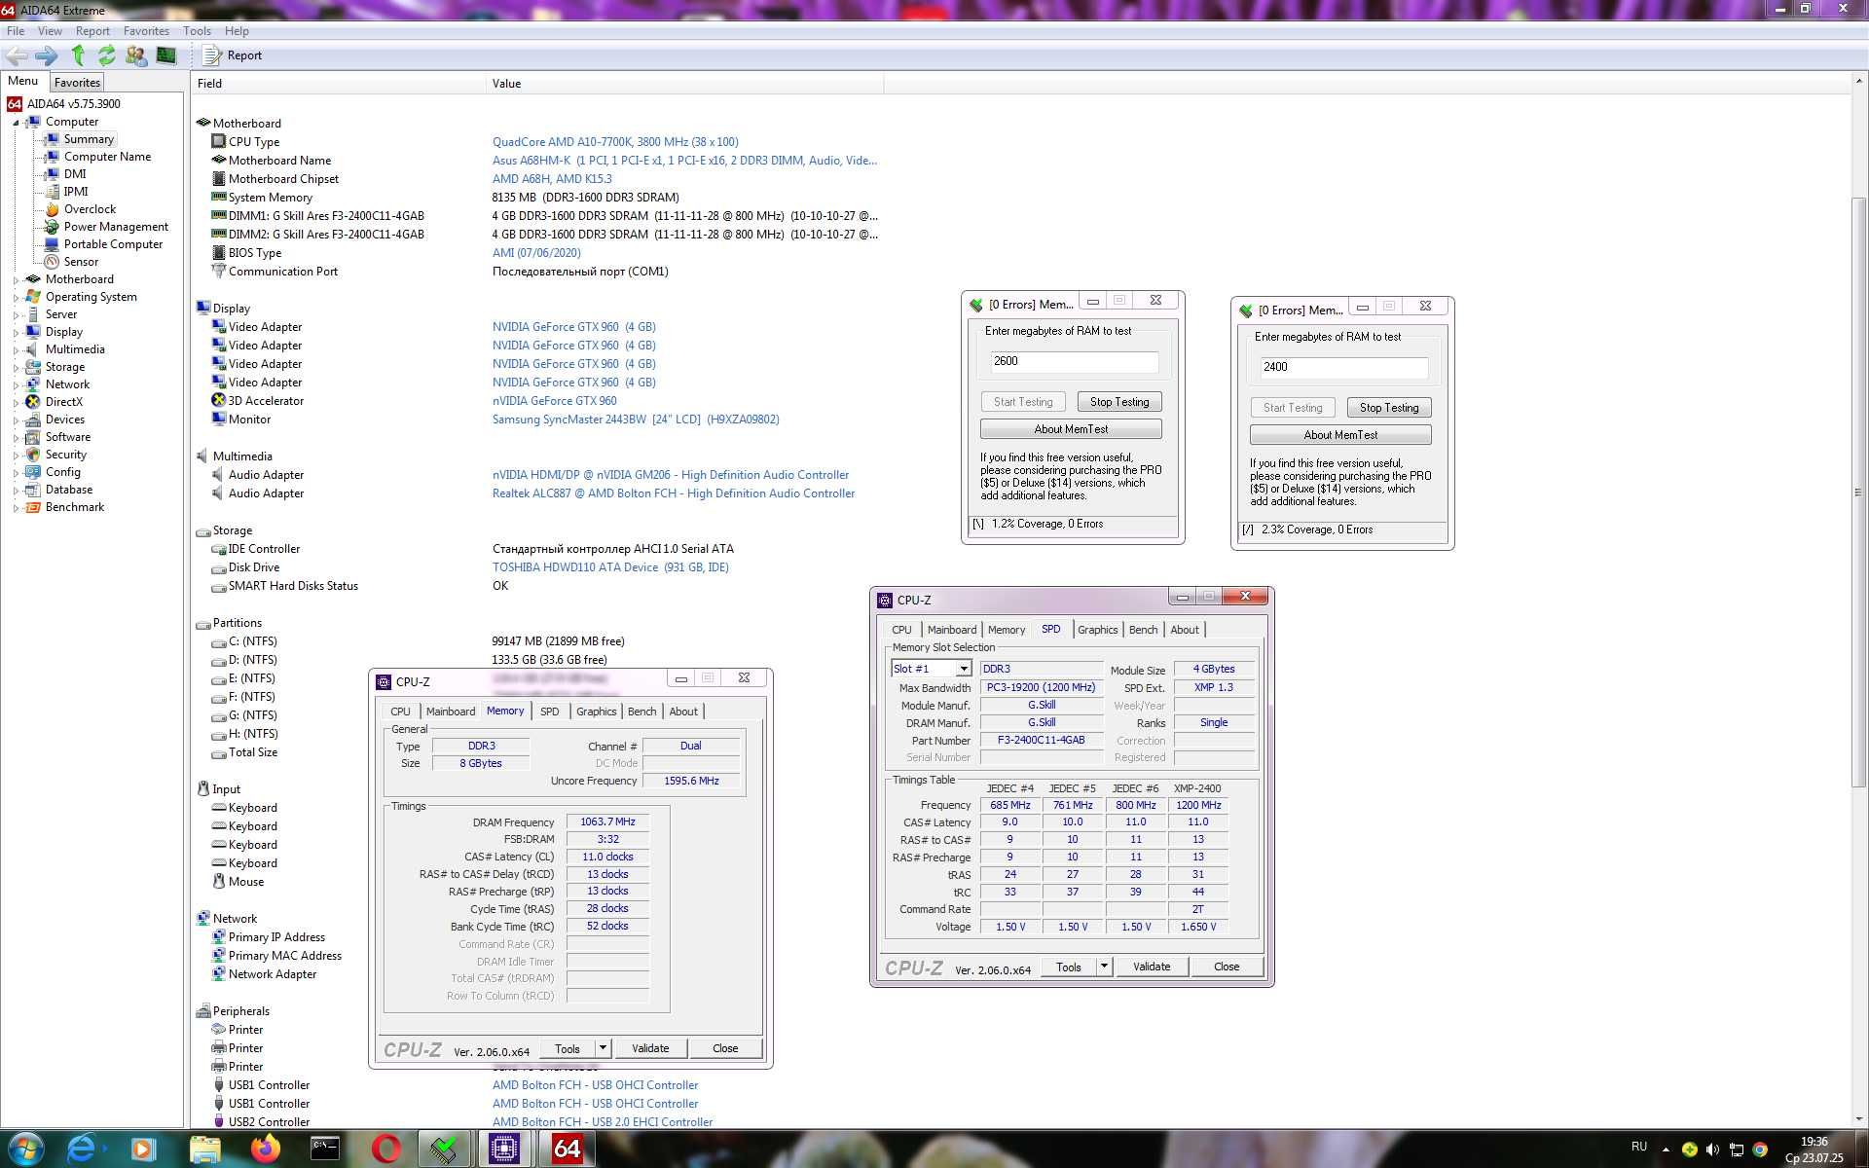1869x1168 pixels.
Task: Click the Opera icon in the taskbar
Action: tap(385, 1150)
